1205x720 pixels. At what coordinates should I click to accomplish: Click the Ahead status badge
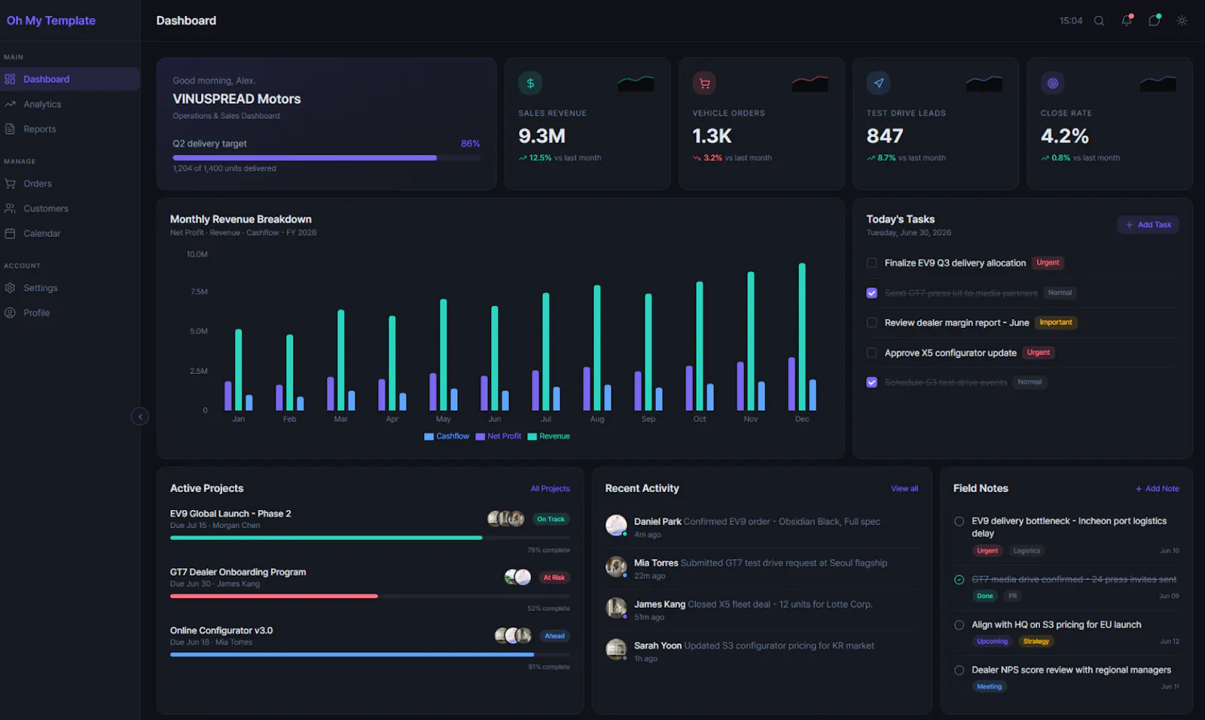pos(555,636)
